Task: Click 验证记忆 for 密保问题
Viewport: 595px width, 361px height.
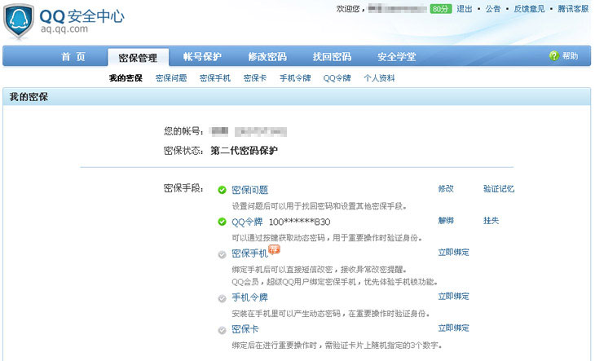Action: 499,189
